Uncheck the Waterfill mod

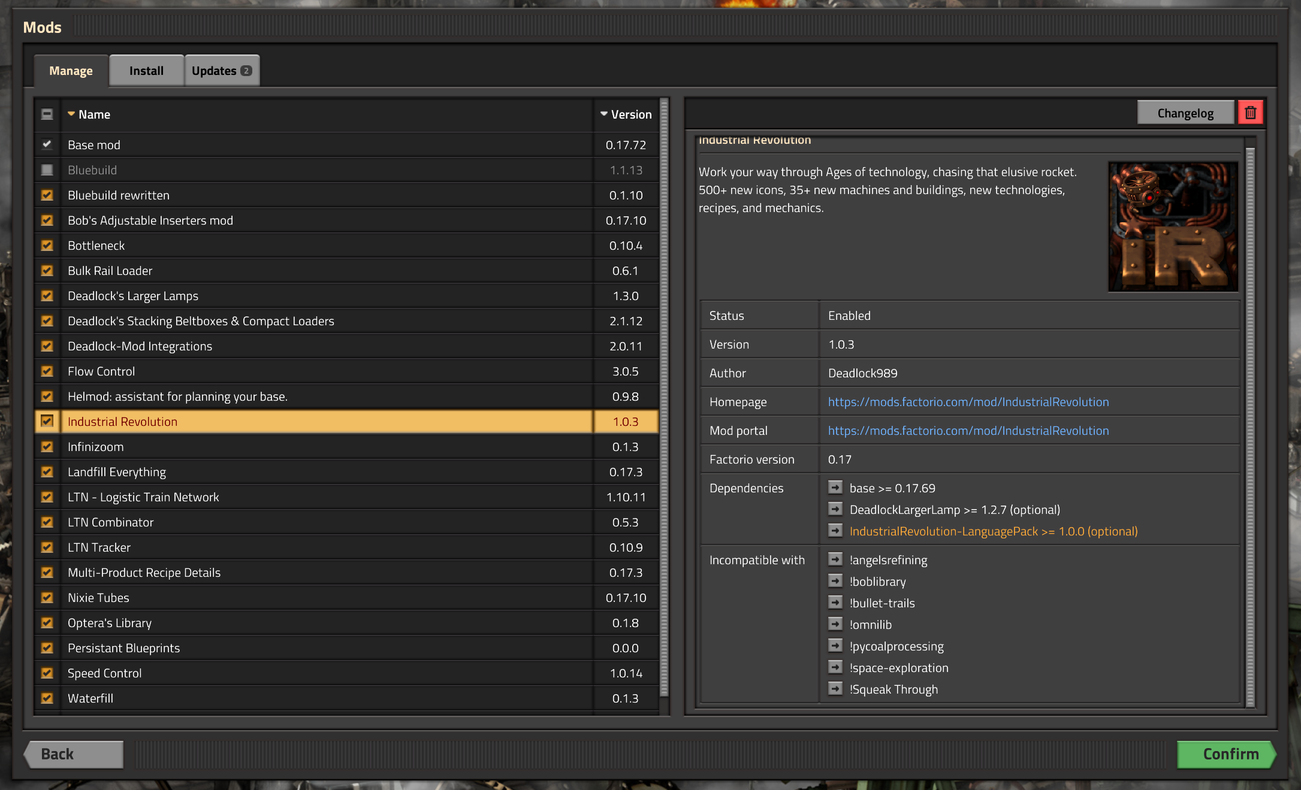pyautogui.click(x=47, y=698)
